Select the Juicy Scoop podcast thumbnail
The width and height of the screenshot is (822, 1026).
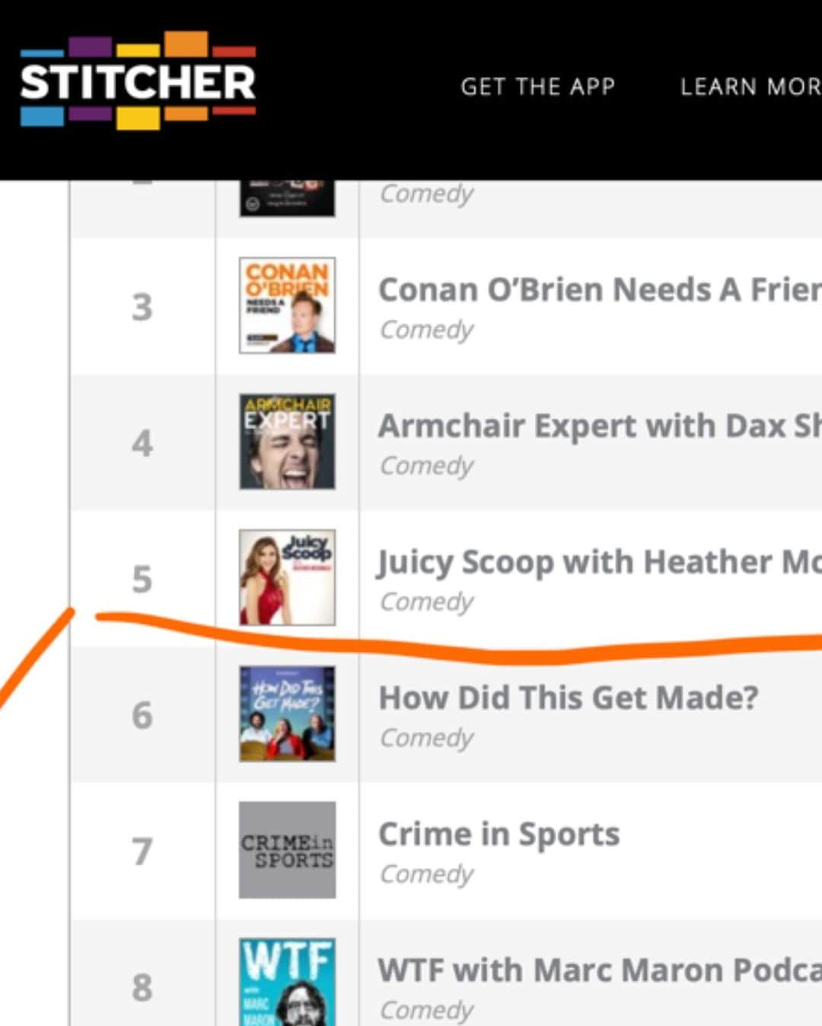[x=287, y=577]
